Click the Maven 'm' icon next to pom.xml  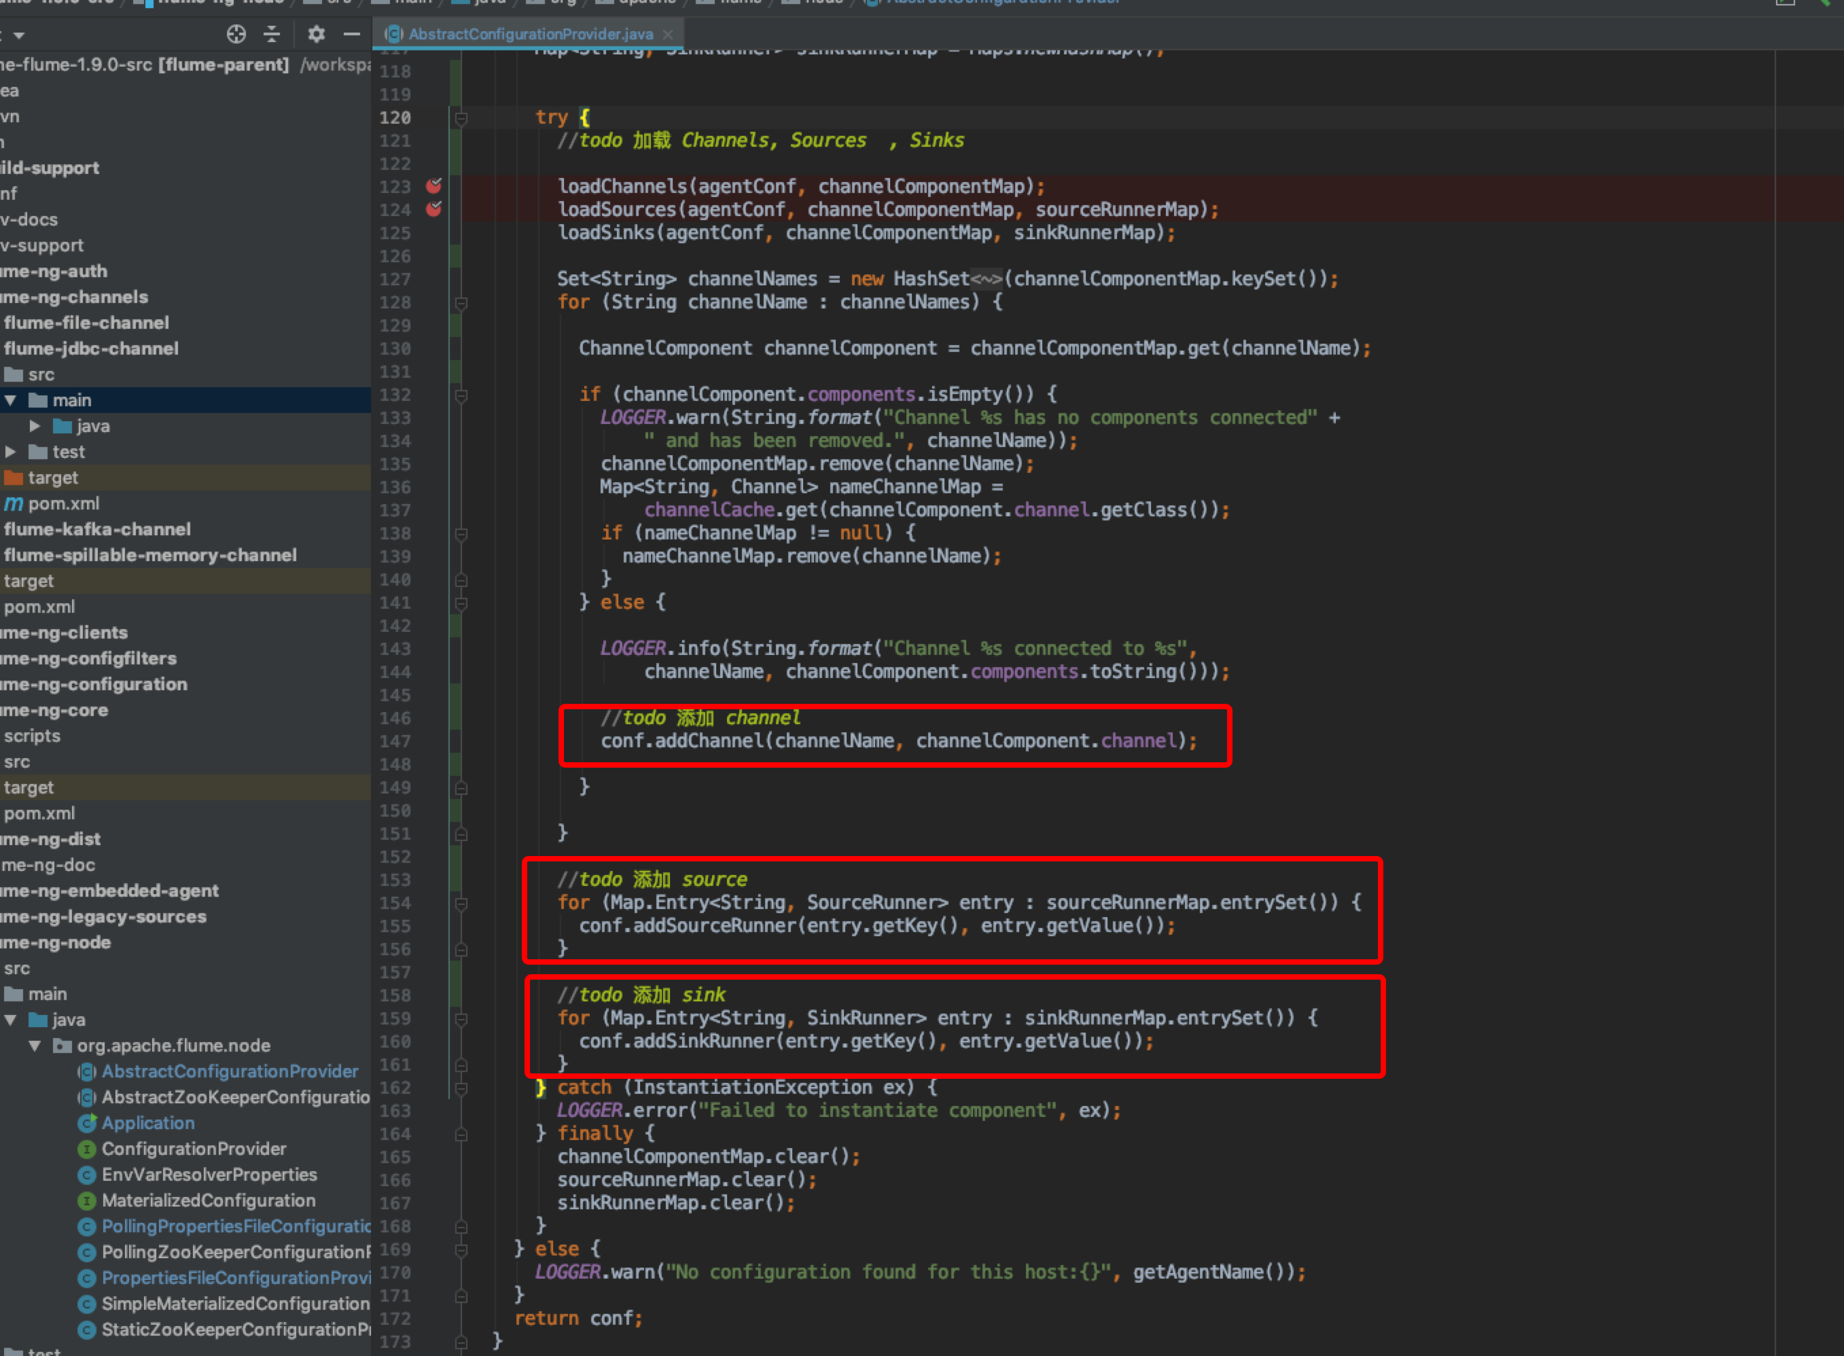tap(13, 503)
